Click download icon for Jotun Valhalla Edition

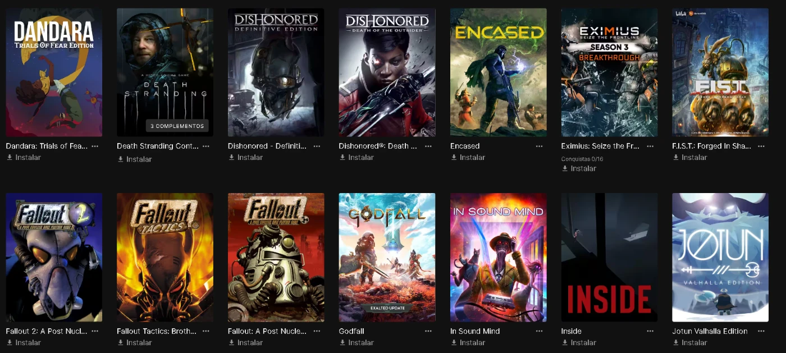[x=676, y=342]
